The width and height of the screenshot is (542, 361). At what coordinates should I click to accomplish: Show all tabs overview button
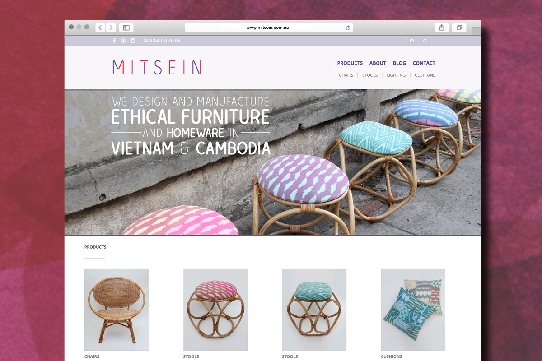coord(459,28)
